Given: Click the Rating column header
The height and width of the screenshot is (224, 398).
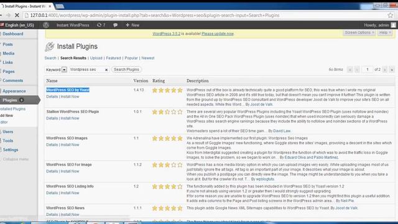Looking at the screenshot, I should click(159, 81).
